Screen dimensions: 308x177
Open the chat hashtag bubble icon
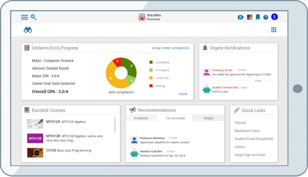coord(241,17)
